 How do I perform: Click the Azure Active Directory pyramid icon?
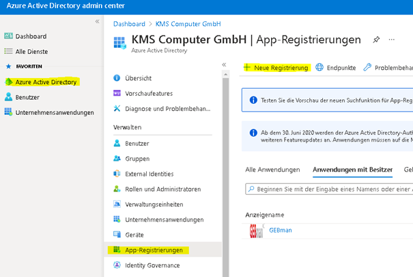9,82
